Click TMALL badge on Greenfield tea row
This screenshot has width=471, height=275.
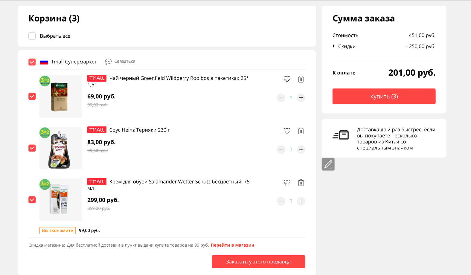(x=97, y=78)
